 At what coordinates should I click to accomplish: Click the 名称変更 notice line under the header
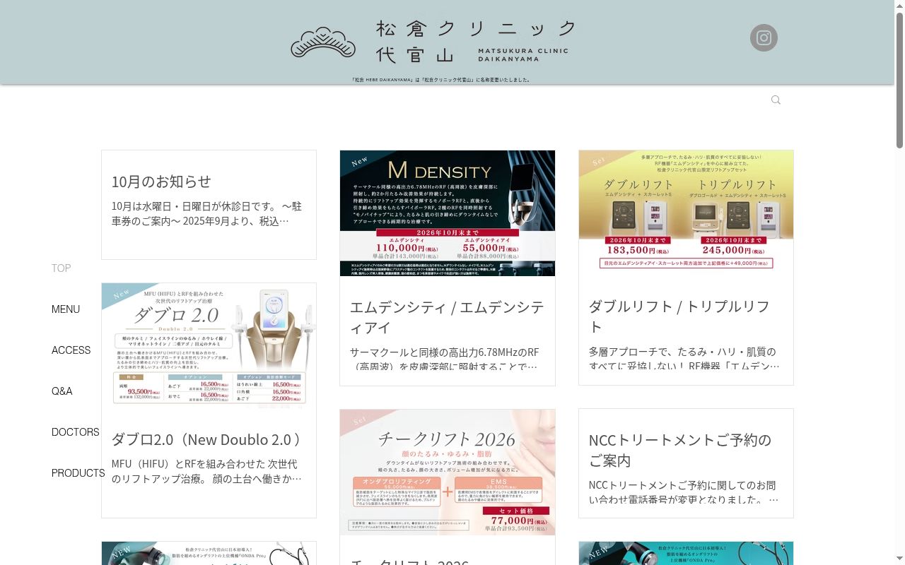point(442,80)
